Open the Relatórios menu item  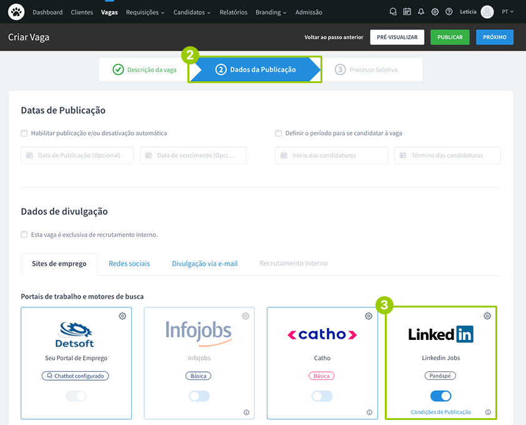tap(233, 12)
